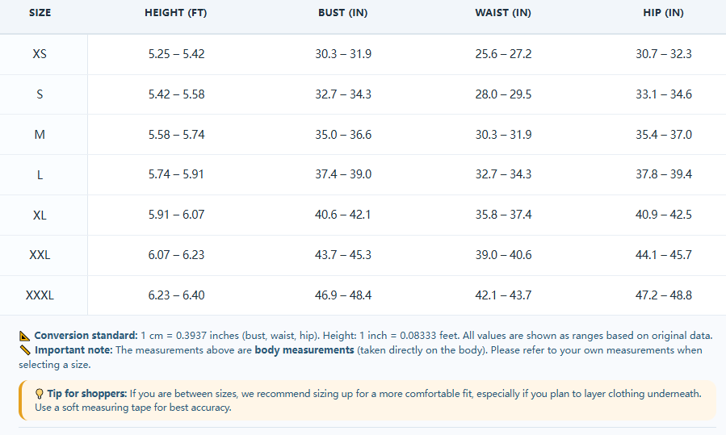Viewport: 726px width, 435px height.
Task: Click the triangle ruler icon beside Conversion standard
Action: [24, 336]
